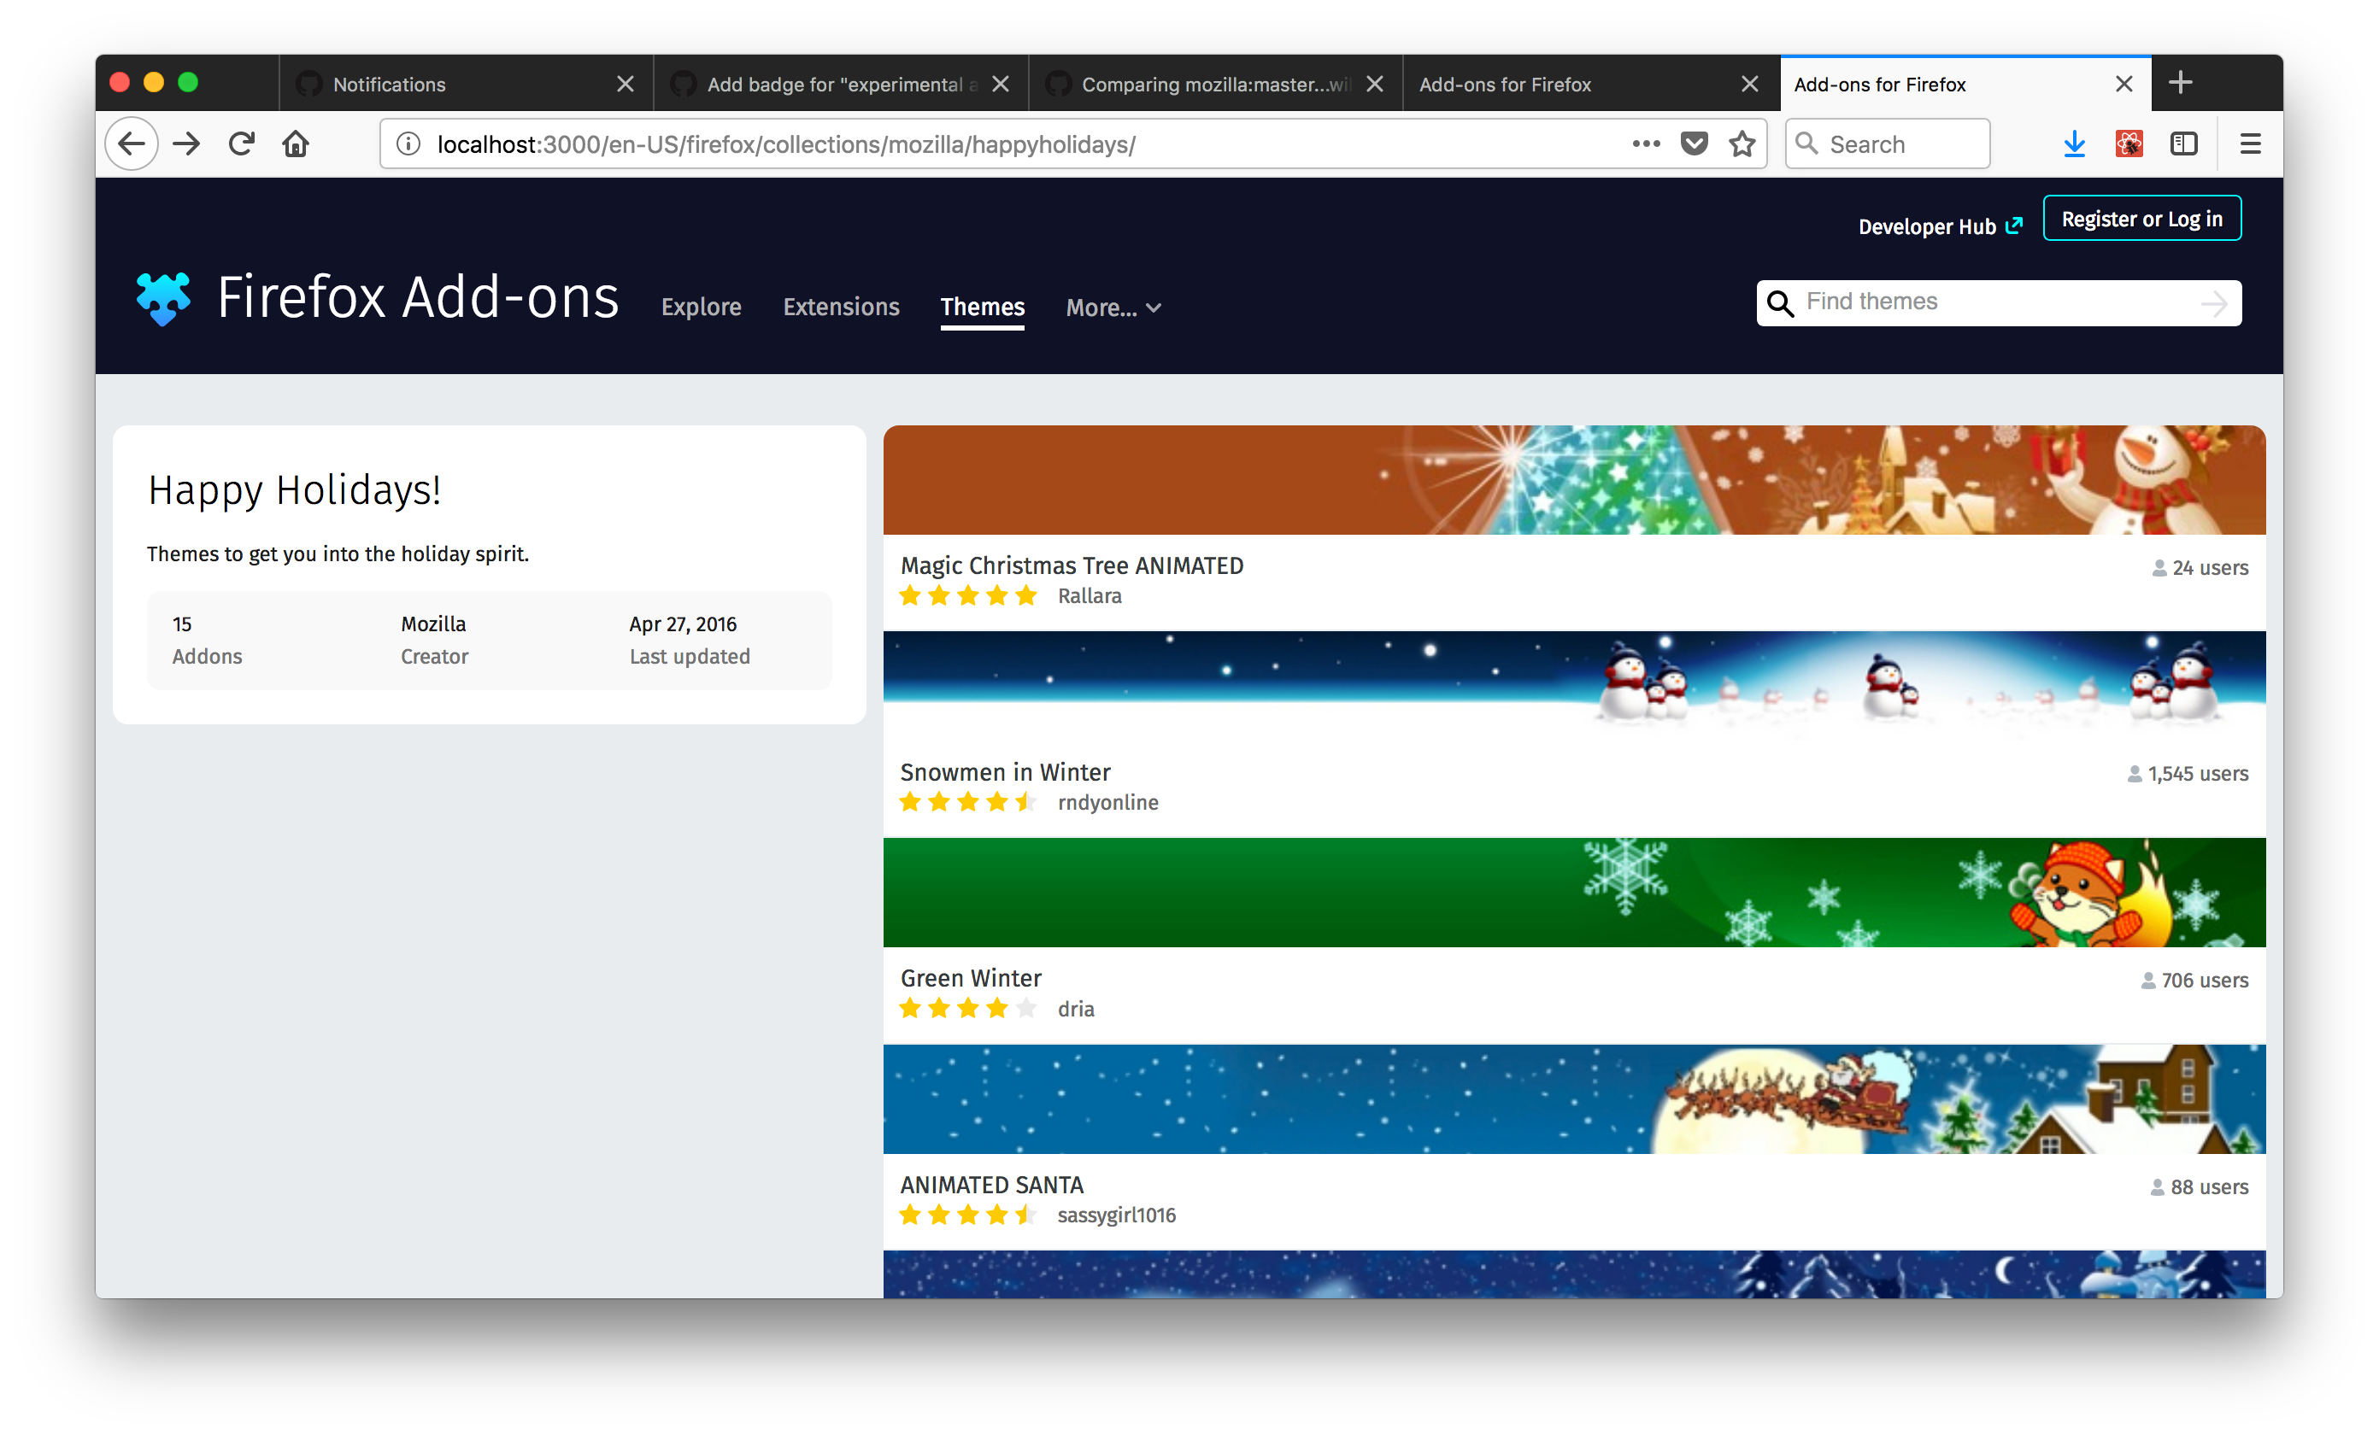
Task: Open the Firefox hamburger menu
Action: coord(2251,143)
